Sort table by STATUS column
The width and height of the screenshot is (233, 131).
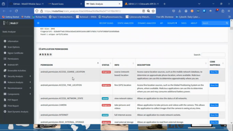[106, 63]
